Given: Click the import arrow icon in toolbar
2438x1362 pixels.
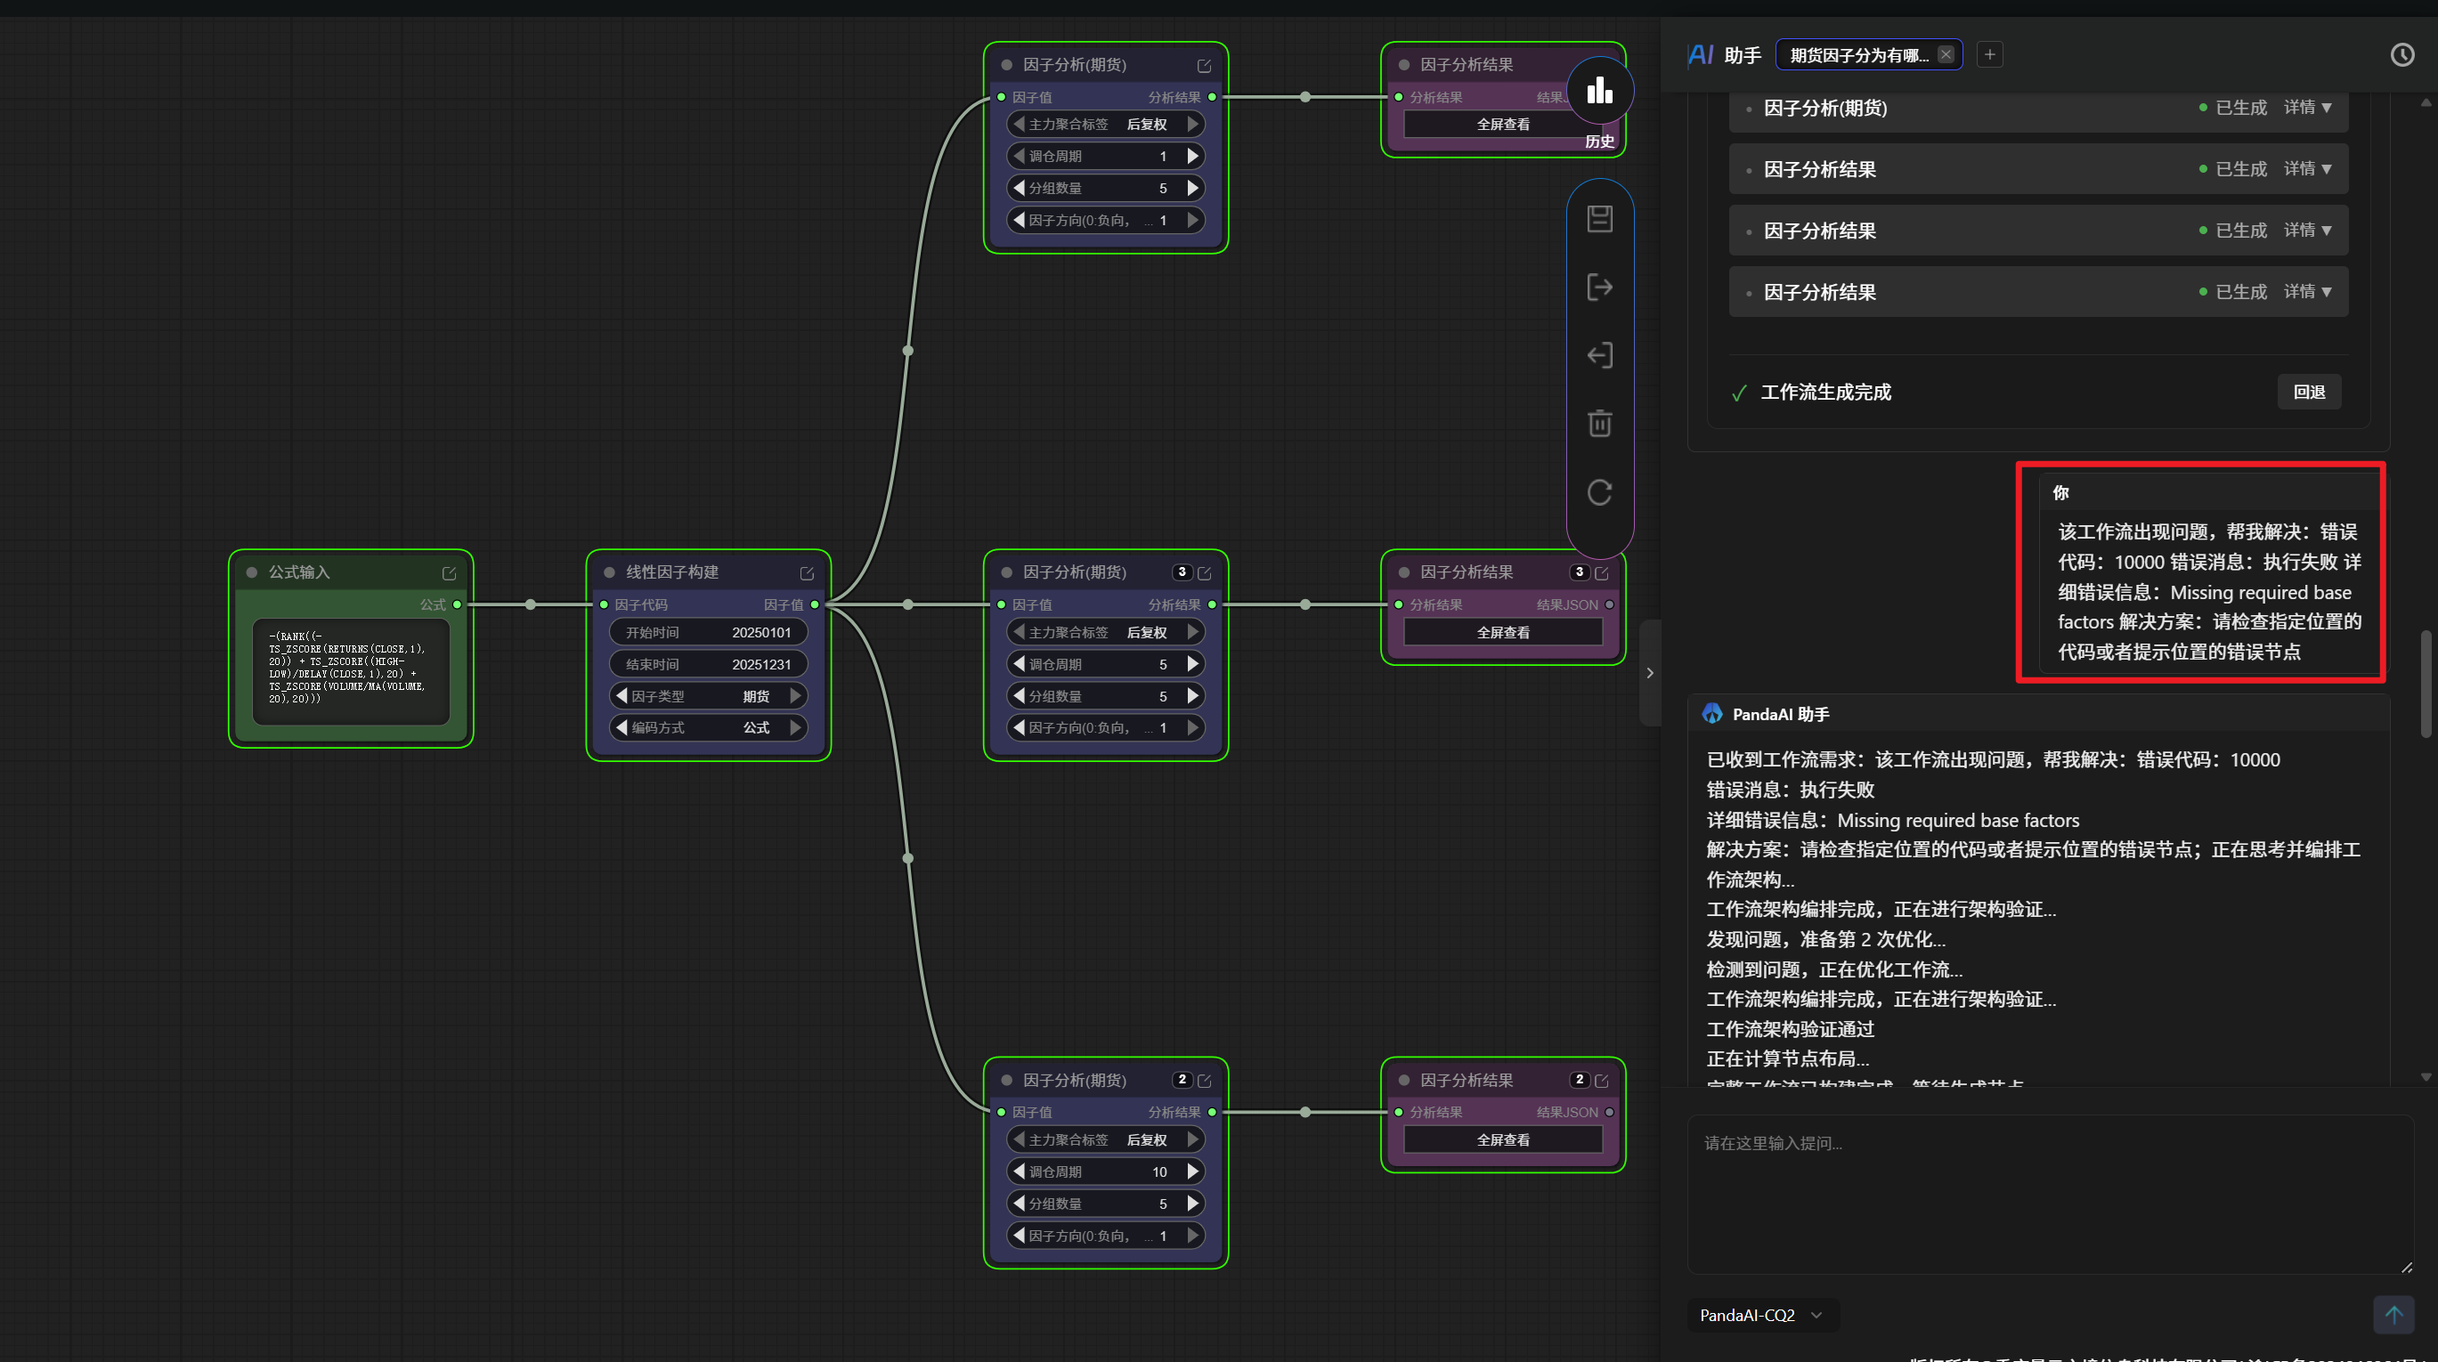Looking at the screenshot, I should (x=1599, y=355).
